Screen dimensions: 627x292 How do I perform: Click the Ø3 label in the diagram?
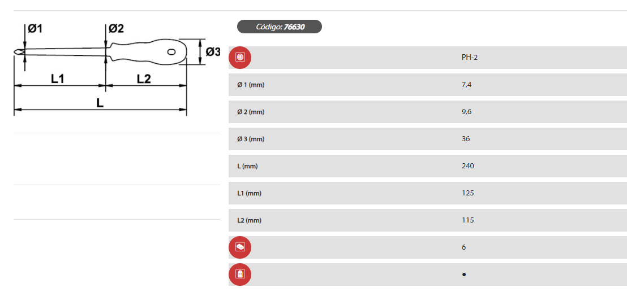tap(213, 52)
